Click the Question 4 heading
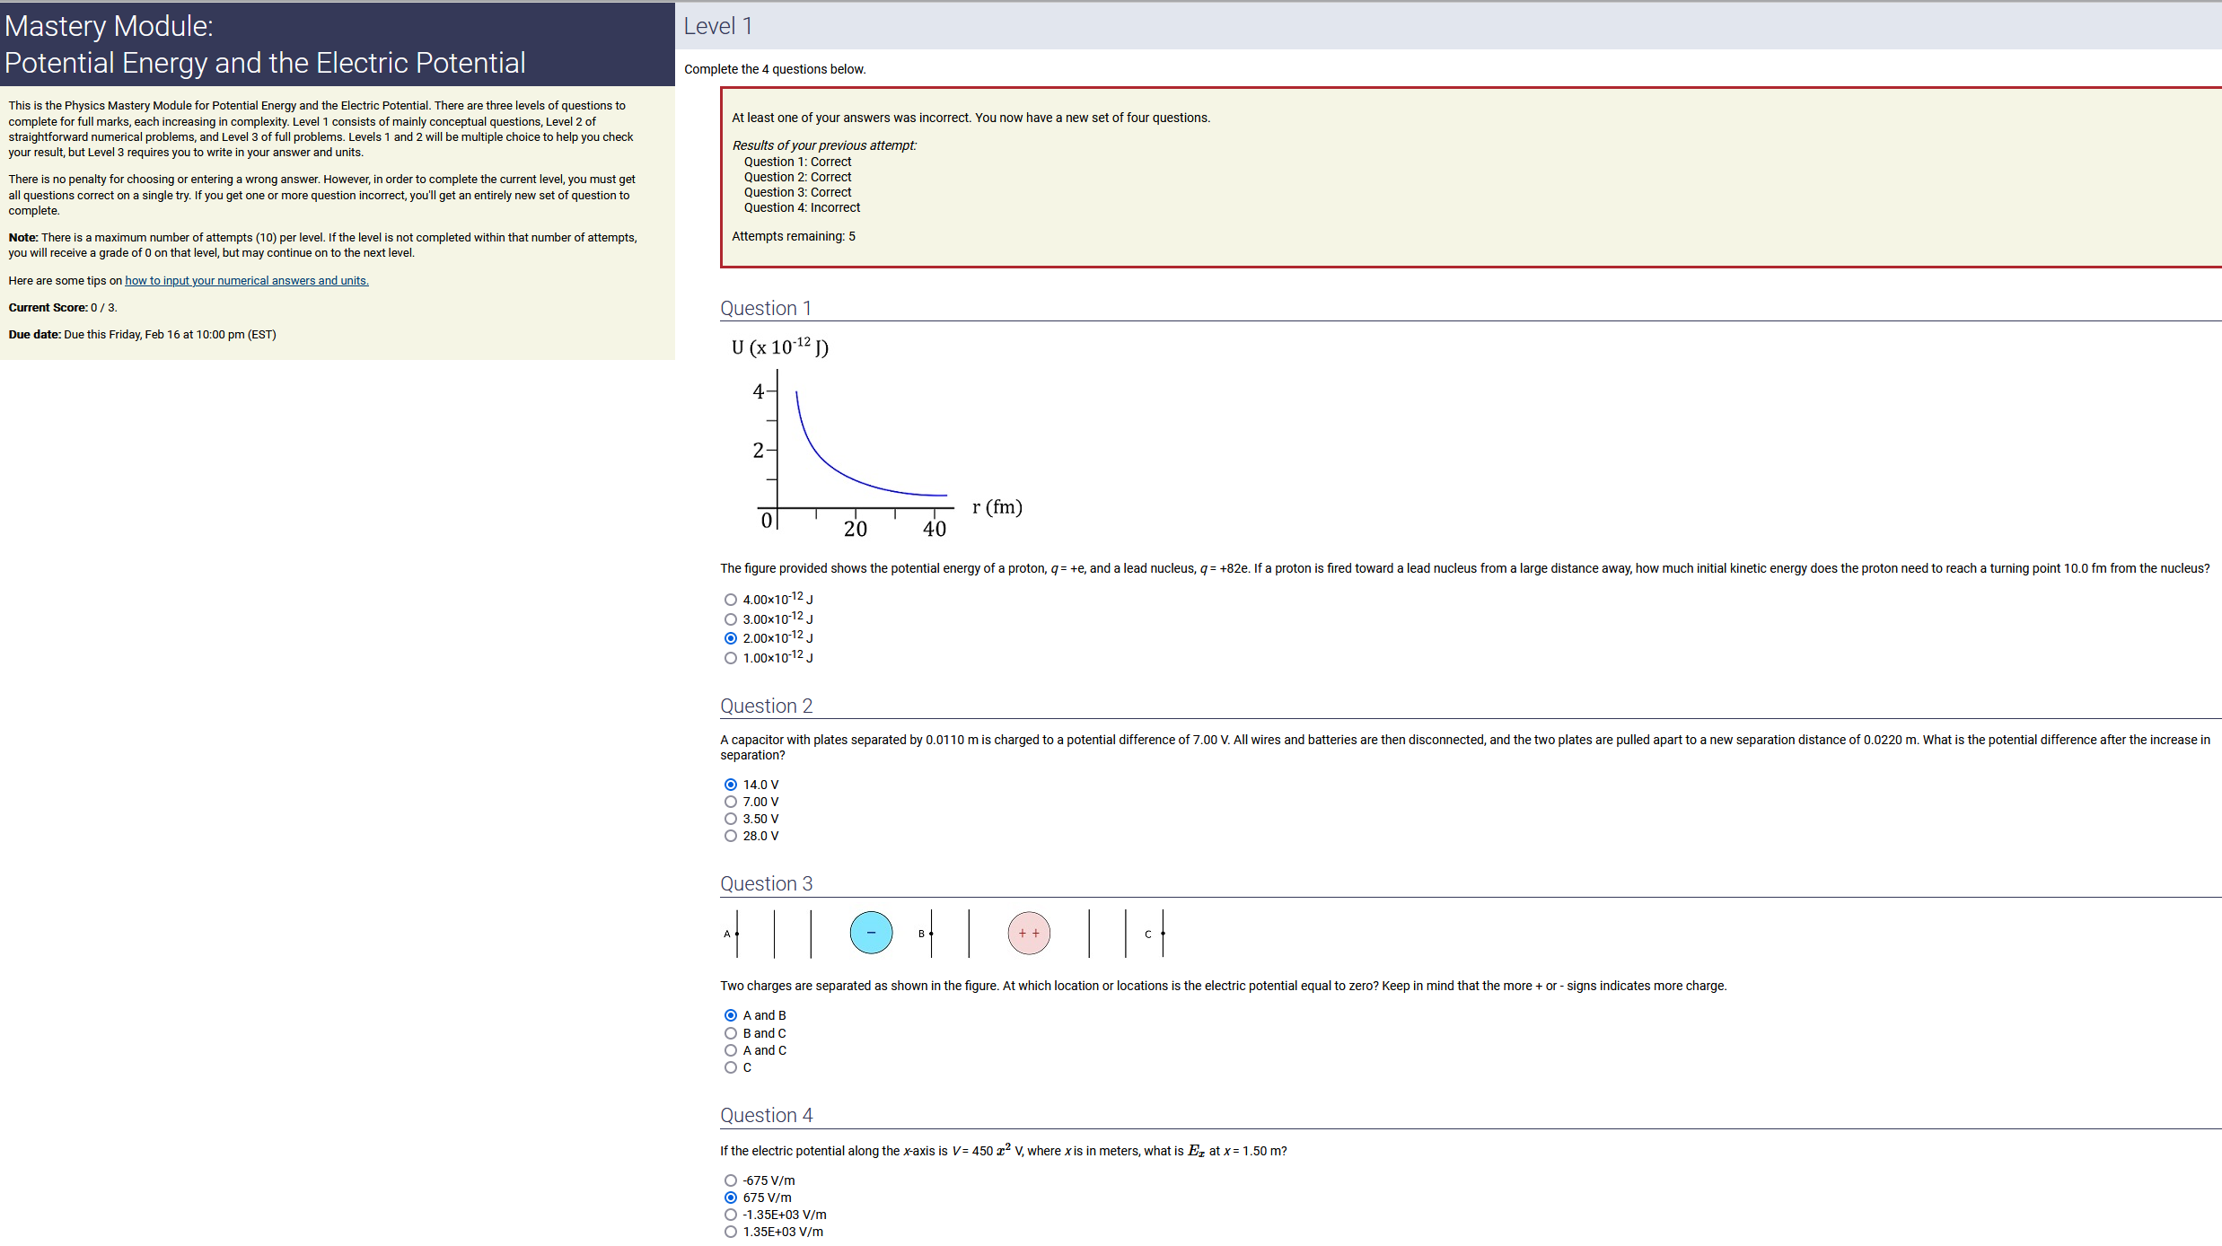 tap(766, 1115)
